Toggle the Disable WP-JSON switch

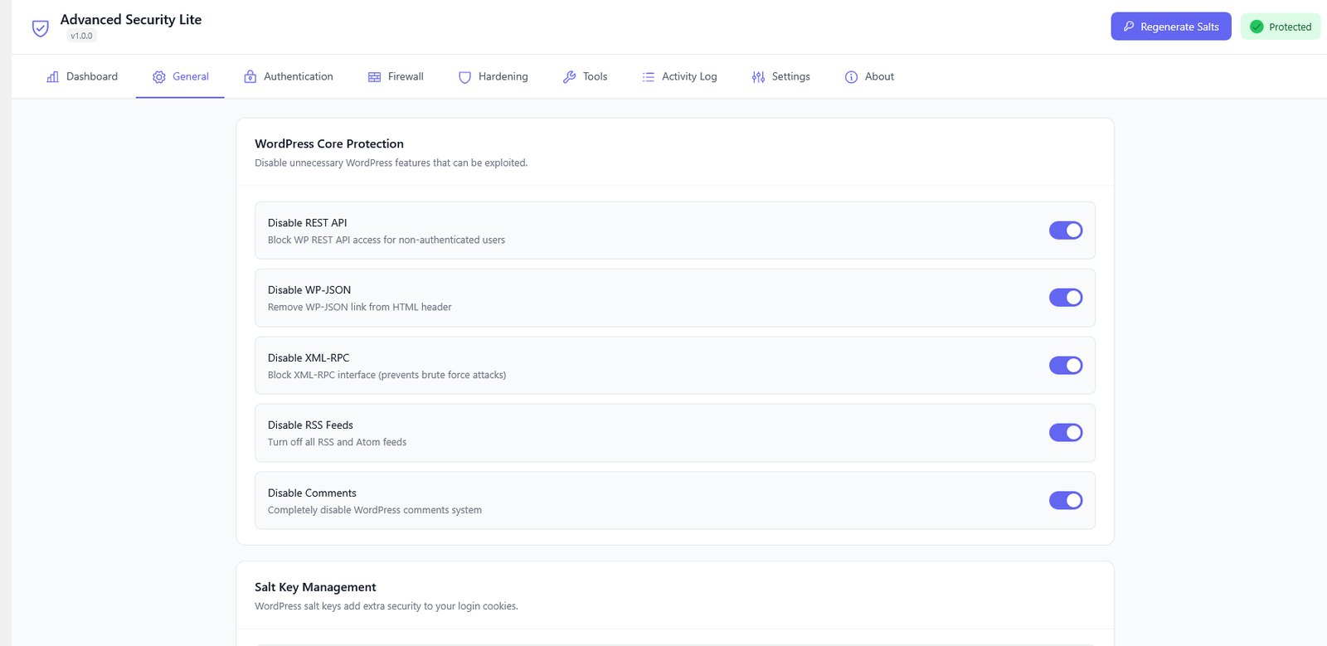coord(1065,298)
